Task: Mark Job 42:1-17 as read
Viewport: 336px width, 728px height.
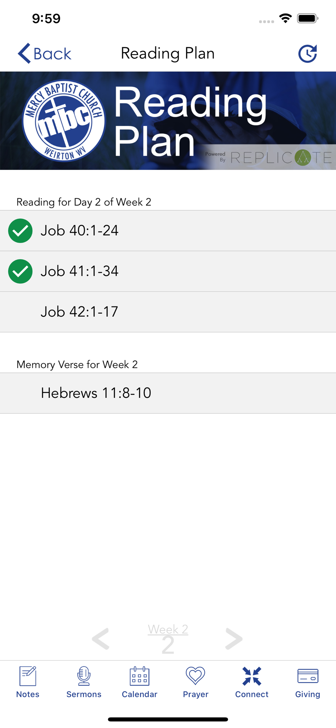Action: coord(168,312)
